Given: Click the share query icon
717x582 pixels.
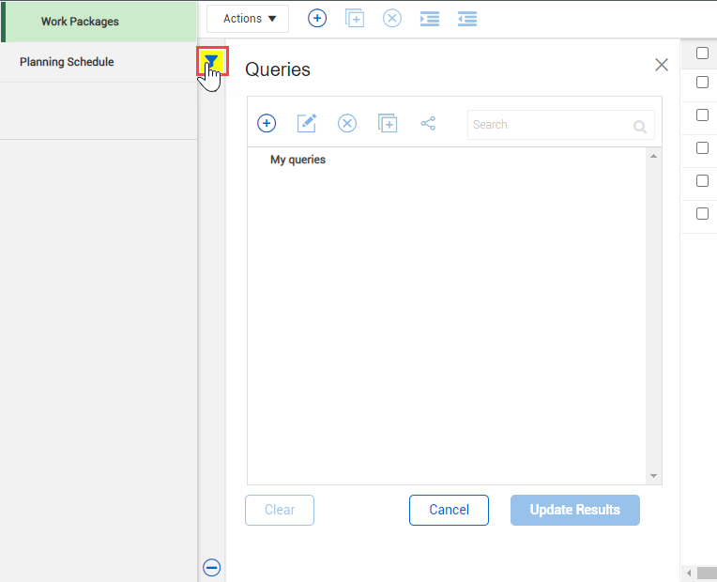Looking at the screenshot, I should click(x=428, y=124).
